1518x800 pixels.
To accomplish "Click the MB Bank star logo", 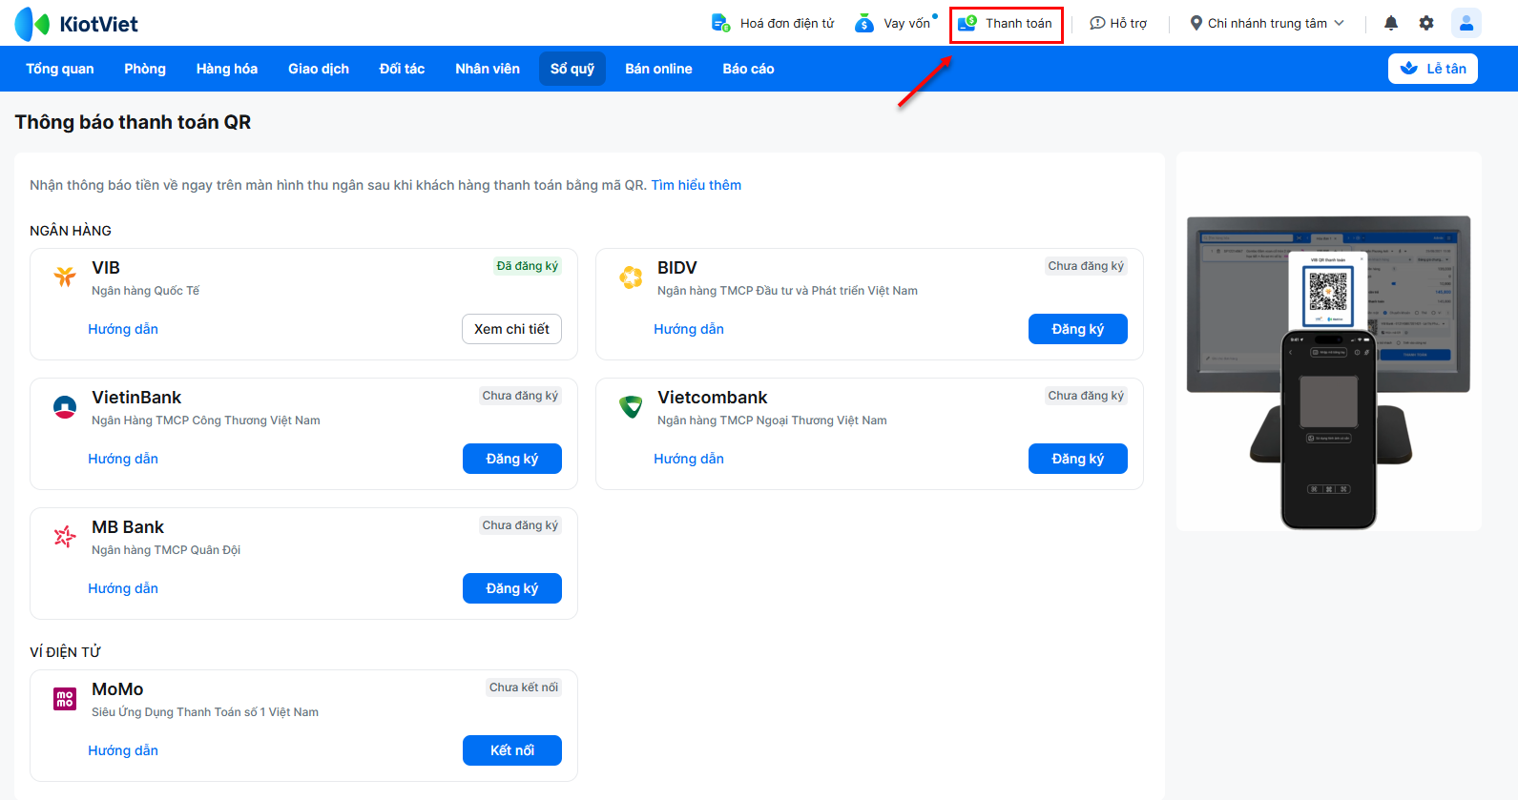I will click(x=65, y=537).
